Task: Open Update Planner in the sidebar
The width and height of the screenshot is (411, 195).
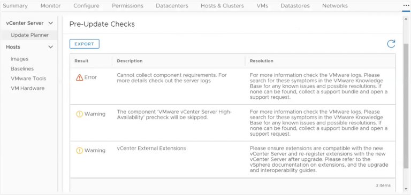Action: coord(29,35)
